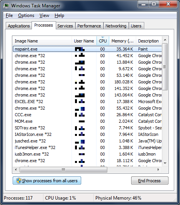Screen dimensions: 180x205
Task: Click the Spybot - Sea description cell
Action: pyautogui.click(x=150, y=128)
